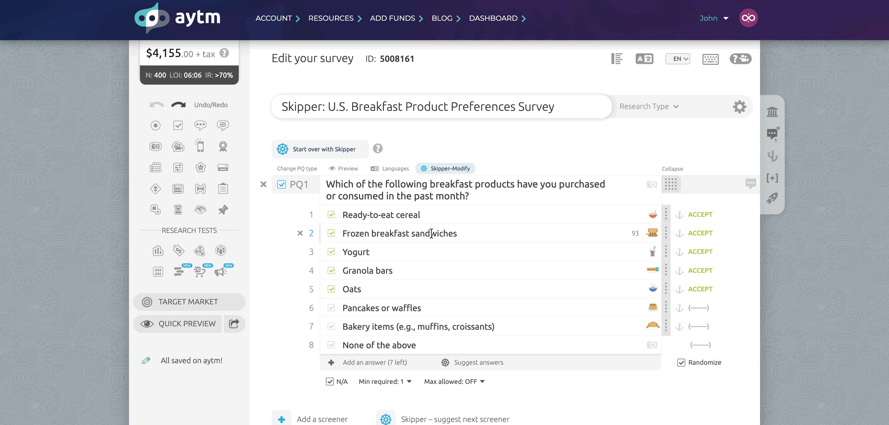This screenshot has width=889, height=425.
Task: Open the survey settings gear icon
Action: tap(739, 107)
